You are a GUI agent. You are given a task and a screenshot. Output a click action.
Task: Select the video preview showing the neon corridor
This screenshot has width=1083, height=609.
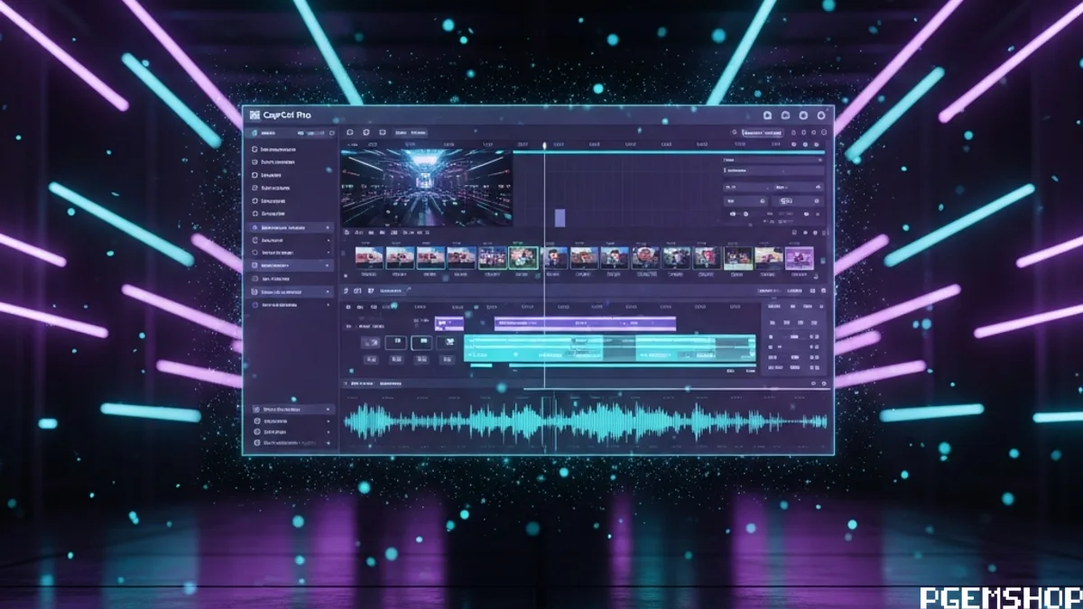[427, 187]
